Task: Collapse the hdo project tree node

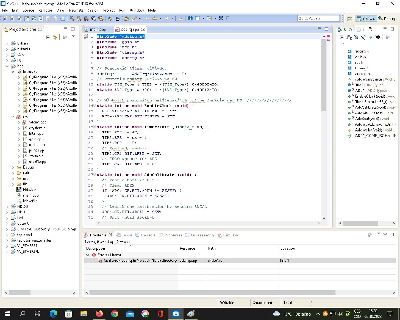Action: [x=7, y=66]
